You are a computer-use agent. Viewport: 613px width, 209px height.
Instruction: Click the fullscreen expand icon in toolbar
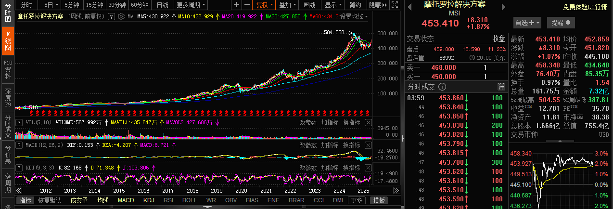pyautogui.click(x=395, y=5)
